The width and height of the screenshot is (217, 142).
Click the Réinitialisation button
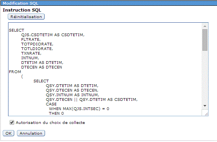pos(26,17)
